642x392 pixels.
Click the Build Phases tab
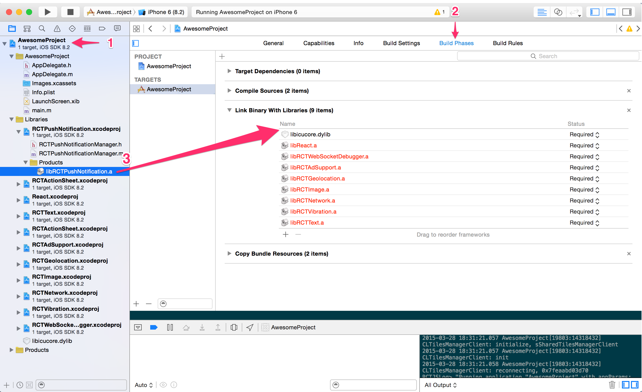tap(456, 43)
